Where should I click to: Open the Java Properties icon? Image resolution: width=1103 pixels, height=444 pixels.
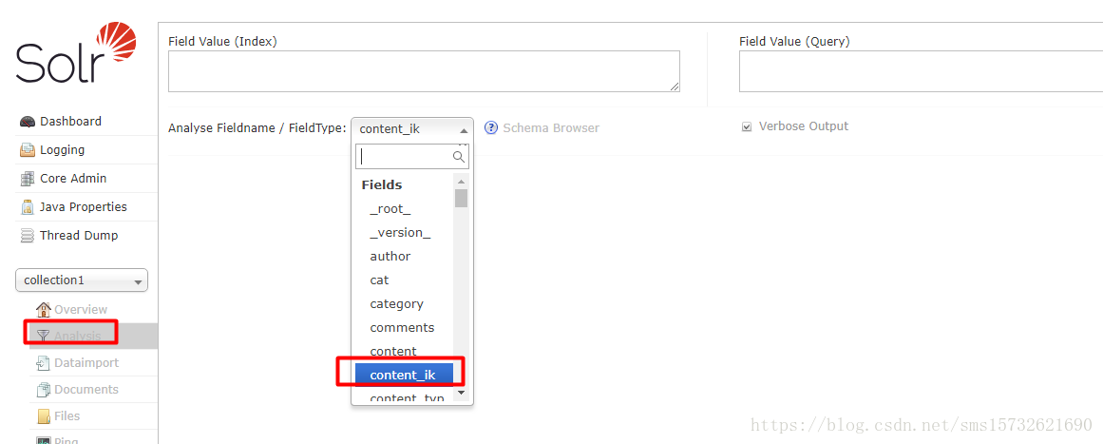coord(28,207)
